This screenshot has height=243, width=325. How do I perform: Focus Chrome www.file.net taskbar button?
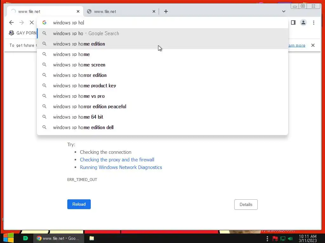click(x=58, y=238)
